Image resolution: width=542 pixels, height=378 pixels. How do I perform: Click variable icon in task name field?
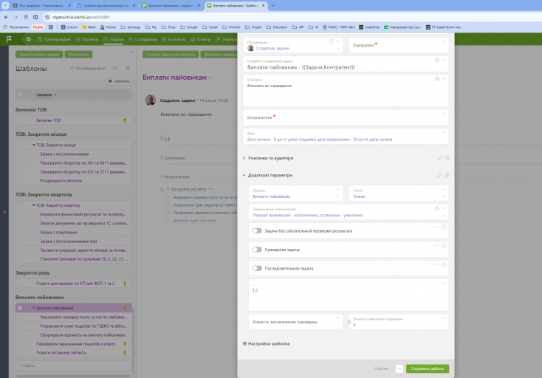coord(437,60)
